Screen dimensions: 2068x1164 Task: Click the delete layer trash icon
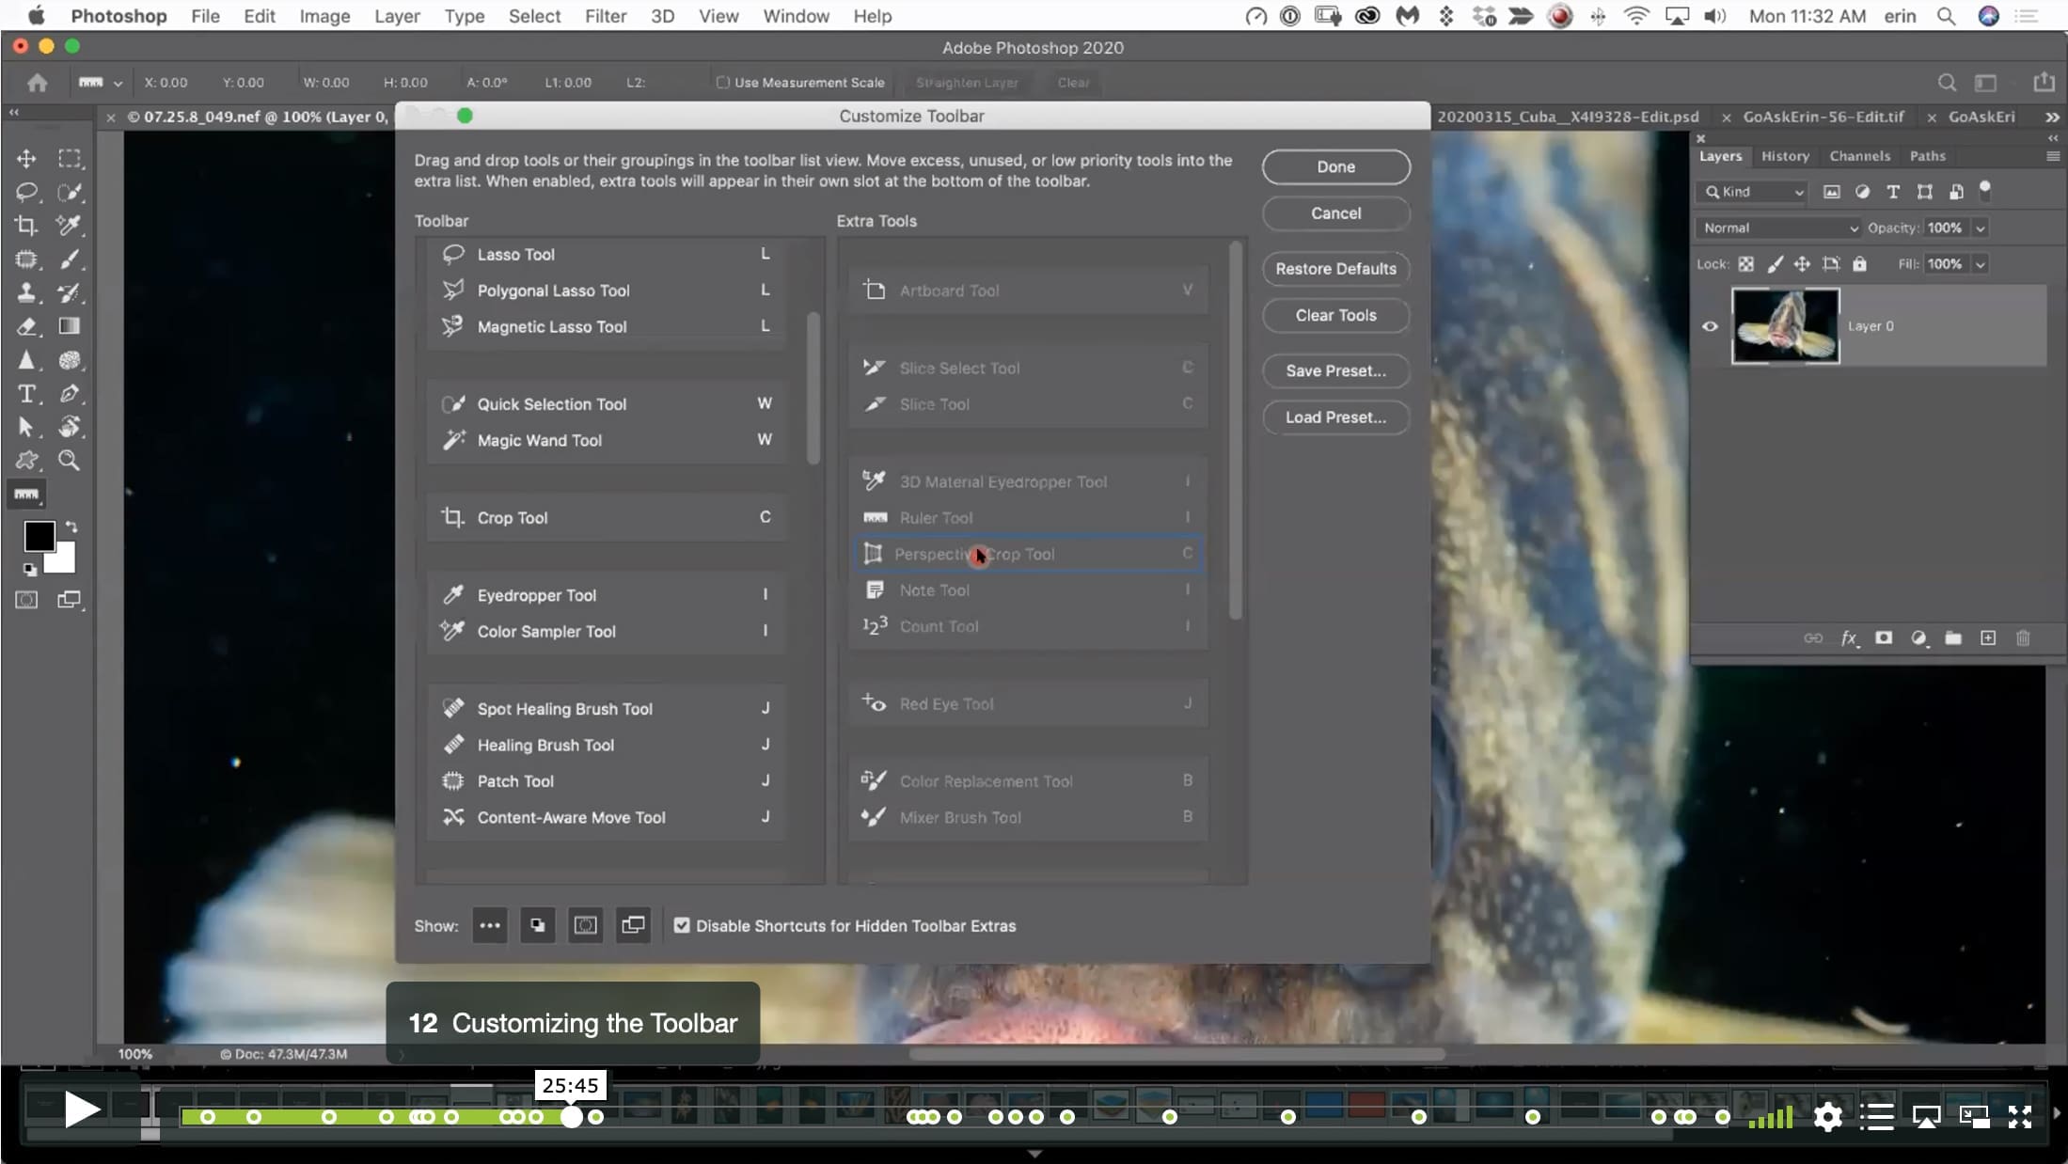tap(2023, 638)
